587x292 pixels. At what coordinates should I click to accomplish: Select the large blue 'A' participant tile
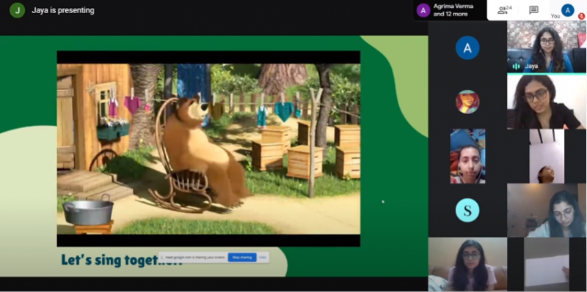tap(467, 48)
